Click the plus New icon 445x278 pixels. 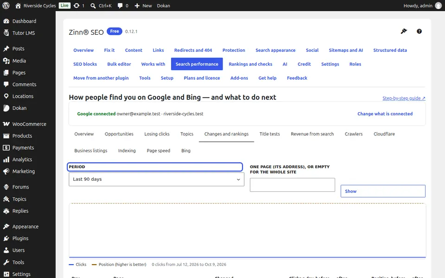(x=137, y=6)
